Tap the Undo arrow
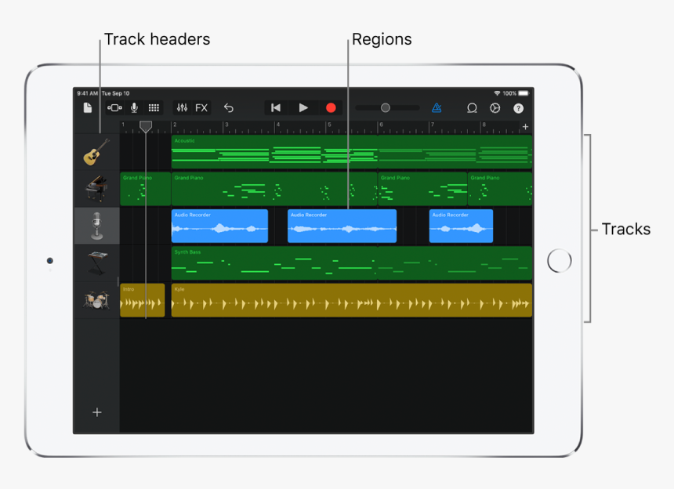This screenshot has width=674, height=489. [x=229, y=107]
